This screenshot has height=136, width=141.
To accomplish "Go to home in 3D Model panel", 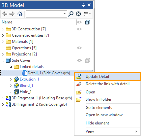I will (20, 14).
